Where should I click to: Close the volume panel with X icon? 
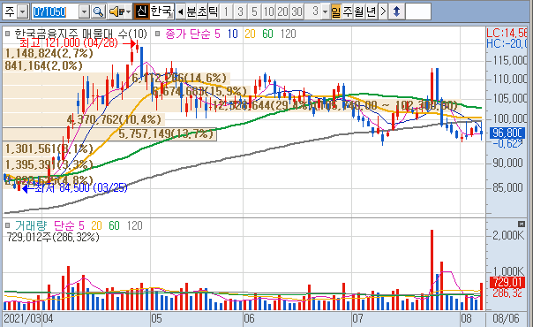[522, 224]
